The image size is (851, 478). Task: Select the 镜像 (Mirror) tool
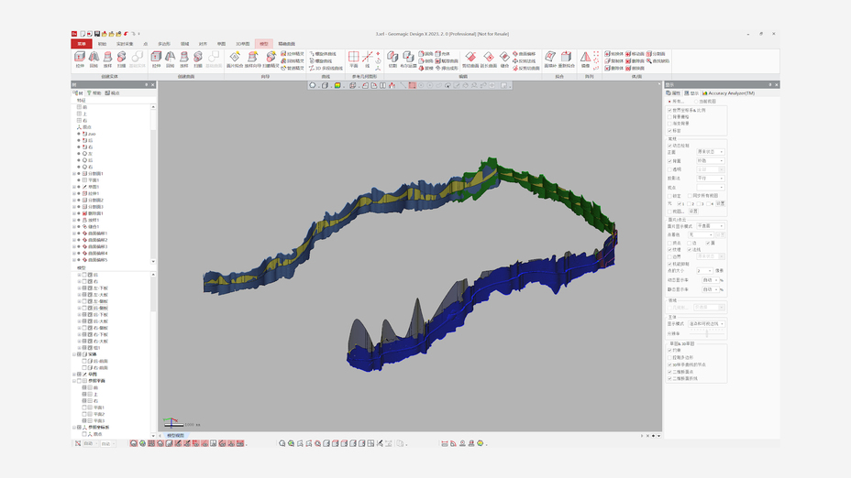point(585,60)
